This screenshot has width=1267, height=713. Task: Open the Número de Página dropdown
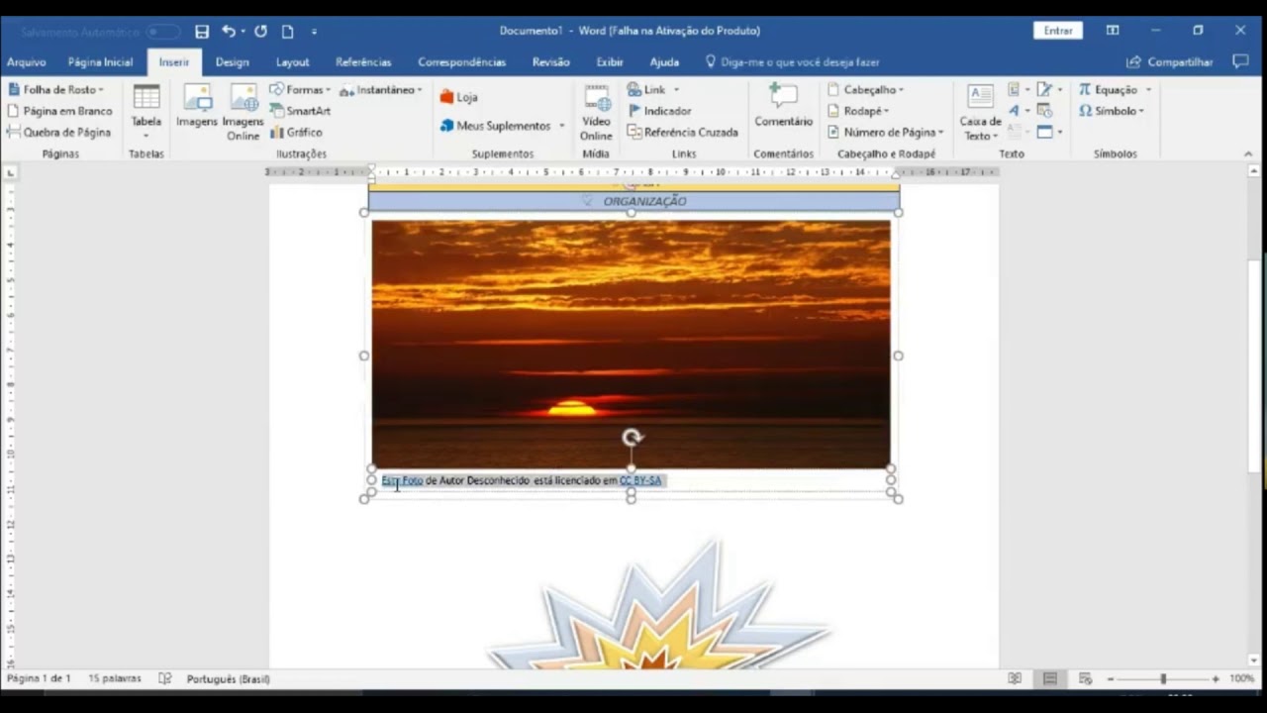tap(886, 132)
